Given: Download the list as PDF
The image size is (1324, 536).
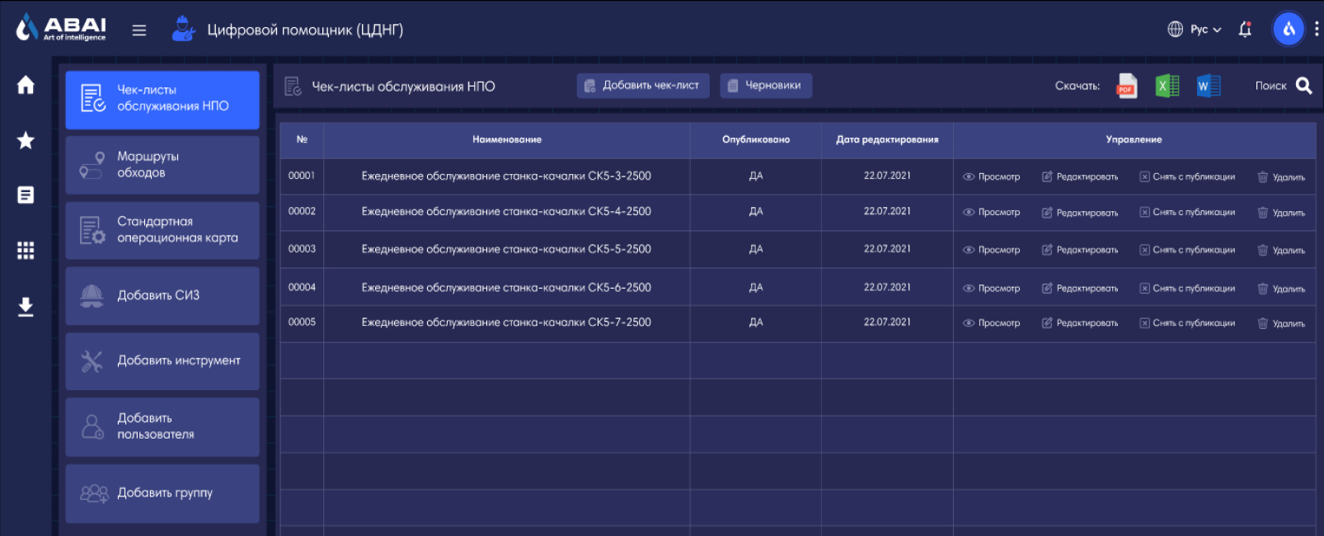Looking at the screenshot, I should [x=1126, y=86].
